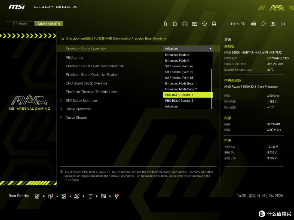
Task: Click BIOS version E7E92AMSI.2A04
Action: [278, 58]
